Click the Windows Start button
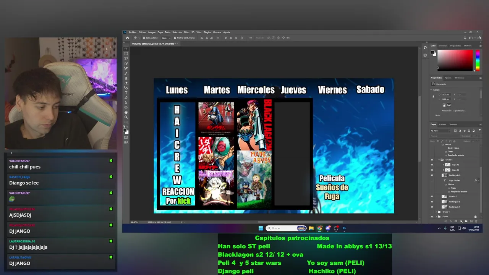 (261, 228)
